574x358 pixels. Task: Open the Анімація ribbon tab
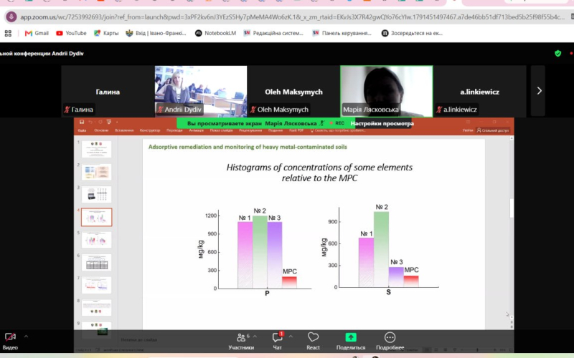click(196, 130)
